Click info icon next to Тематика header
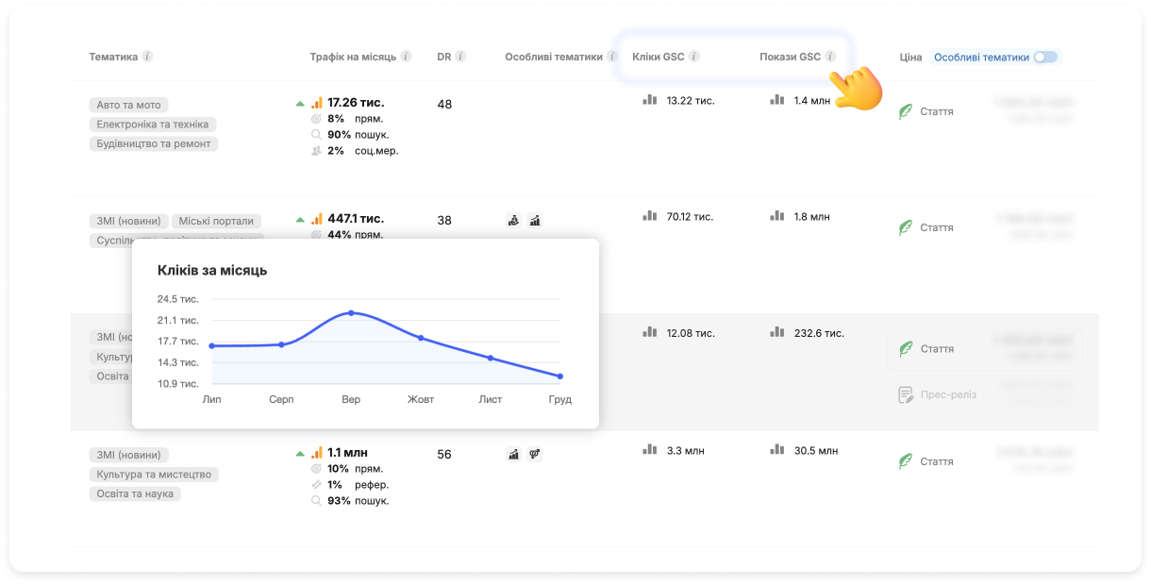This screenshot has width=1151, height=585. [x=147, y=57]
